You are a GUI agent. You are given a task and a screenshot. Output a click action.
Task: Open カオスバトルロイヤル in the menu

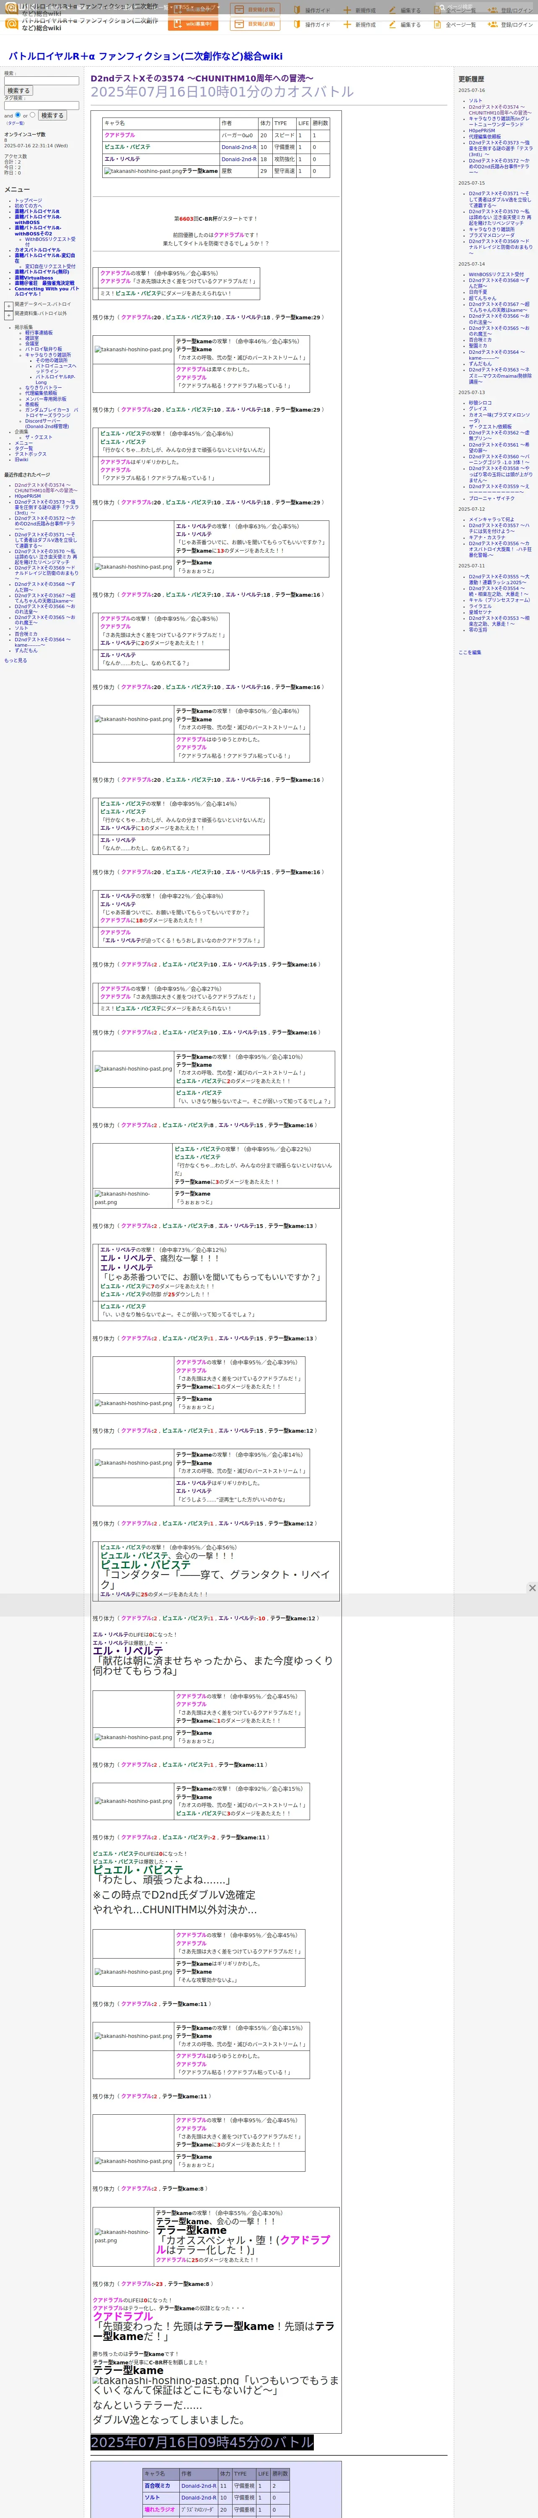coord(37,250)
